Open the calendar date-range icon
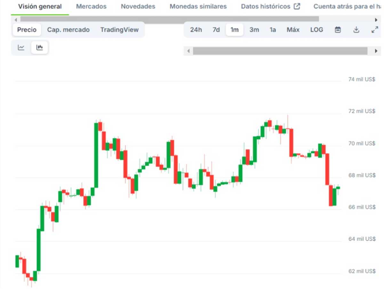384x290 pixels. [338, 30]
